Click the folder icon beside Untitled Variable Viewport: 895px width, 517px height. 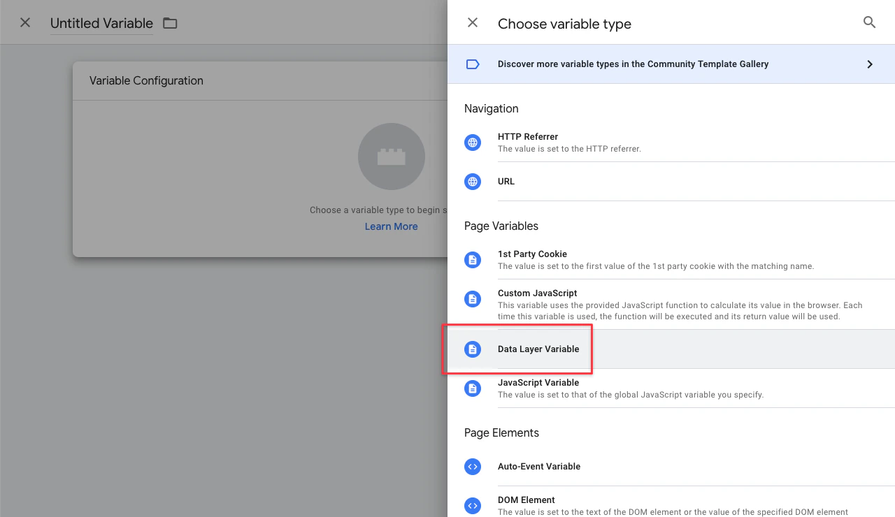point(169,22)
